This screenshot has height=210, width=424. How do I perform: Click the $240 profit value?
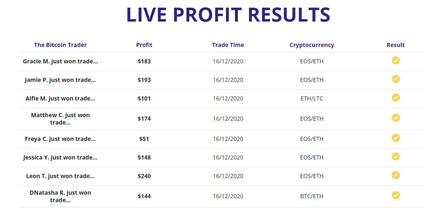[x=144, y=176]
